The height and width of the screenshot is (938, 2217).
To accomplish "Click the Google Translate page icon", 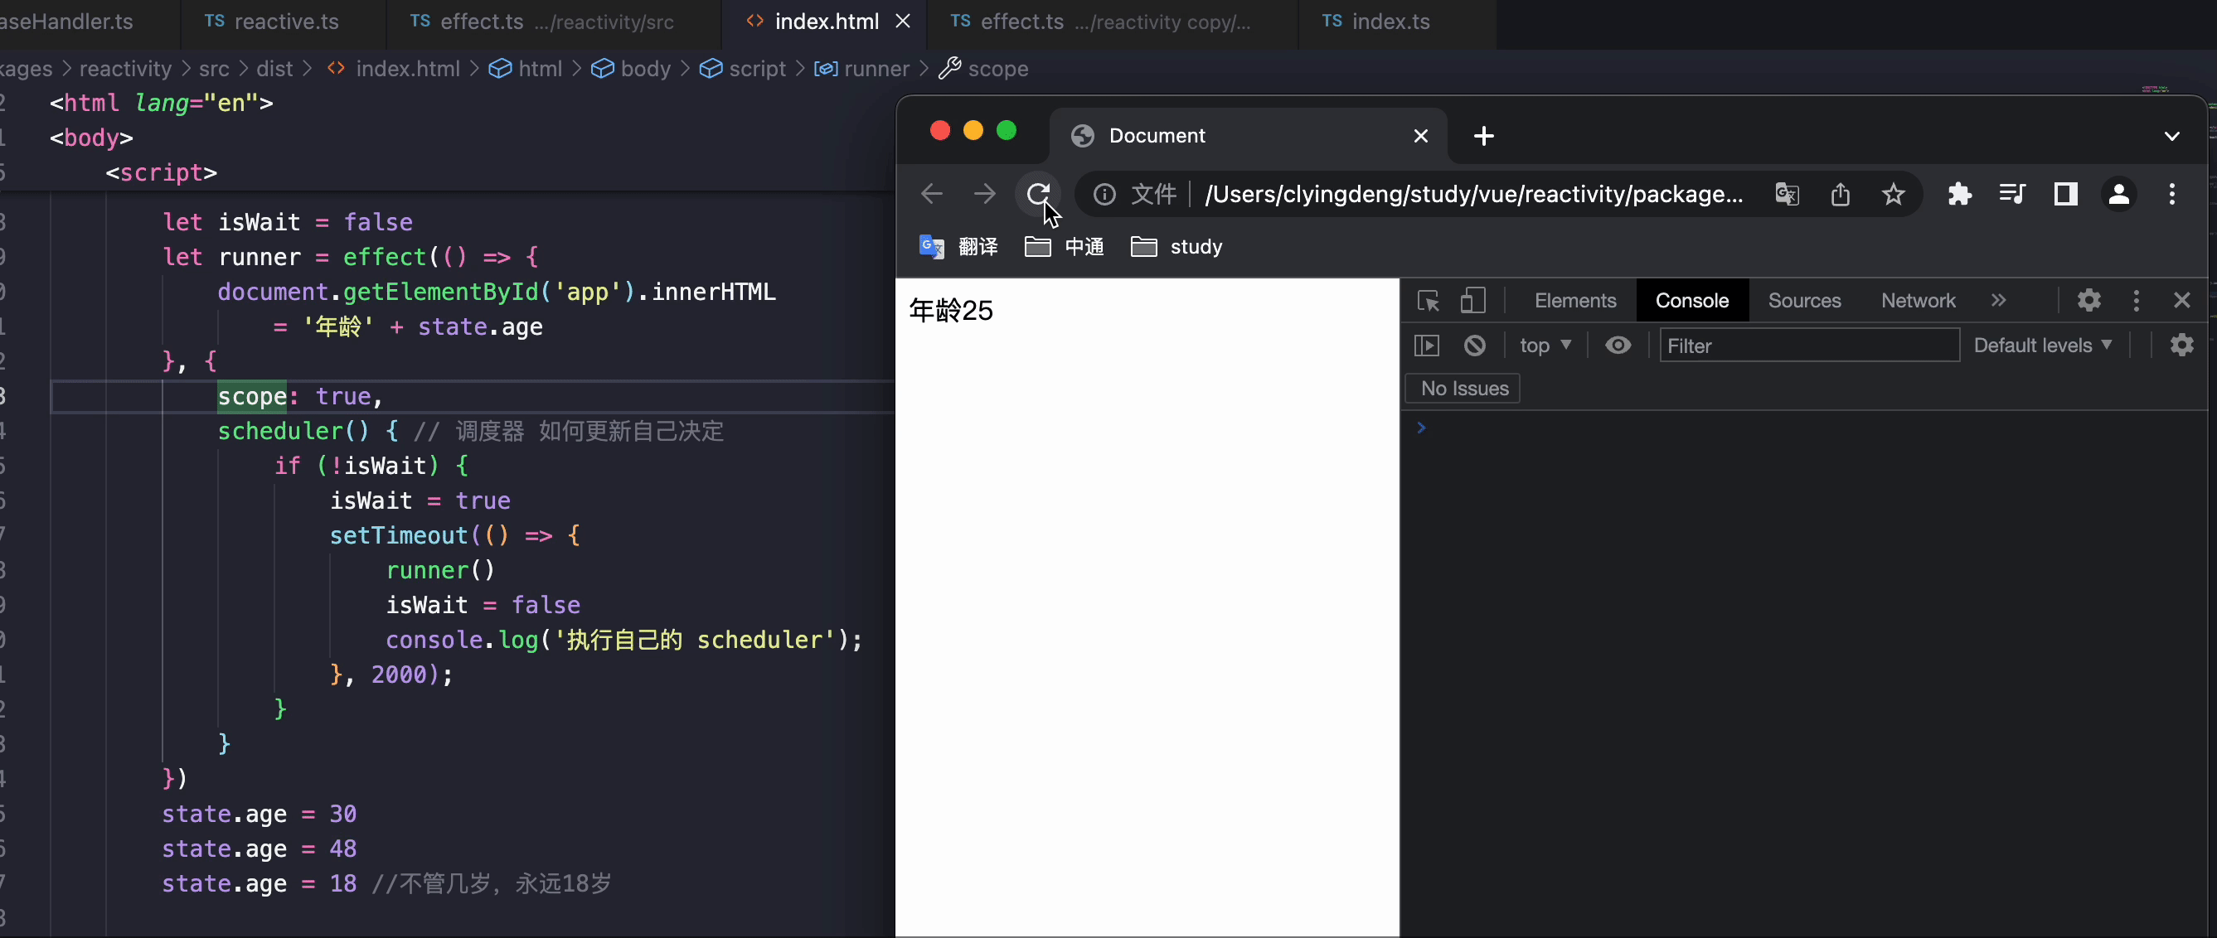I will click(1788, 193).
